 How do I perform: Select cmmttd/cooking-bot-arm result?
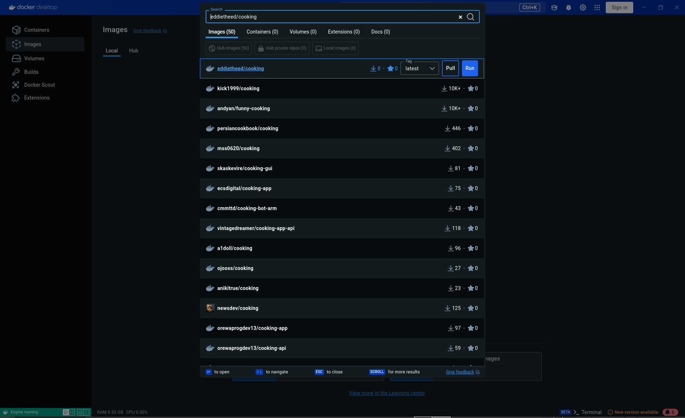coord(342,208)
